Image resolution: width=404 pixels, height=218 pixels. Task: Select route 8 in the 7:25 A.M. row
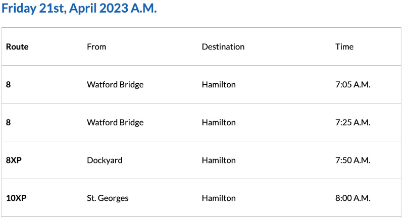(9, 123)
